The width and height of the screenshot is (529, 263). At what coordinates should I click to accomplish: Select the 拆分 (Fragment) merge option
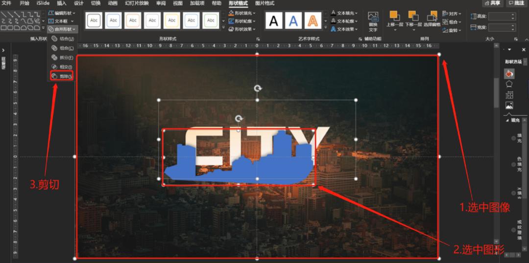pos(62,57)
